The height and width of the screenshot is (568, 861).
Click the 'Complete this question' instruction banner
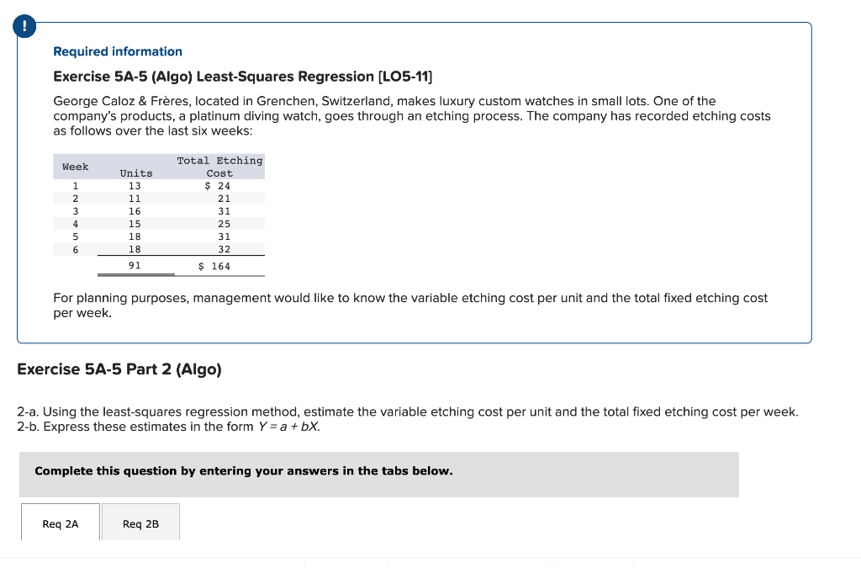point(379,475)
